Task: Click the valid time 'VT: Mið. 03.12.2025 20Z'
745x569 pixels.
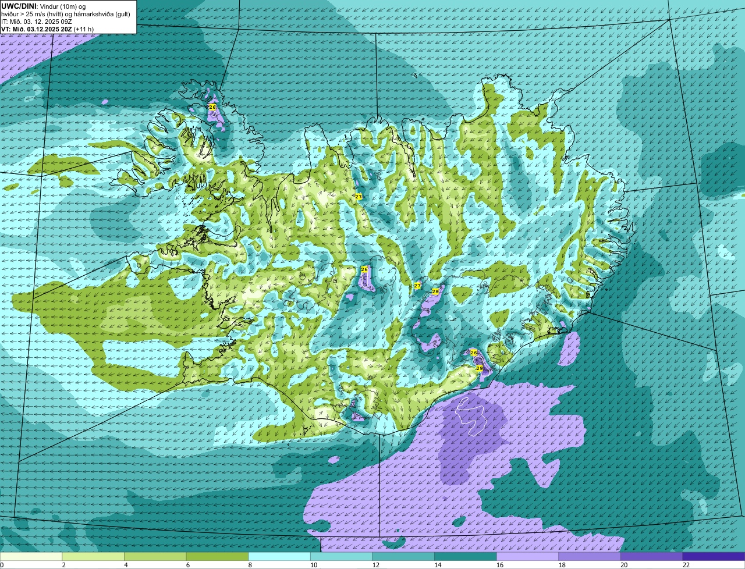Action: point(37,29)
